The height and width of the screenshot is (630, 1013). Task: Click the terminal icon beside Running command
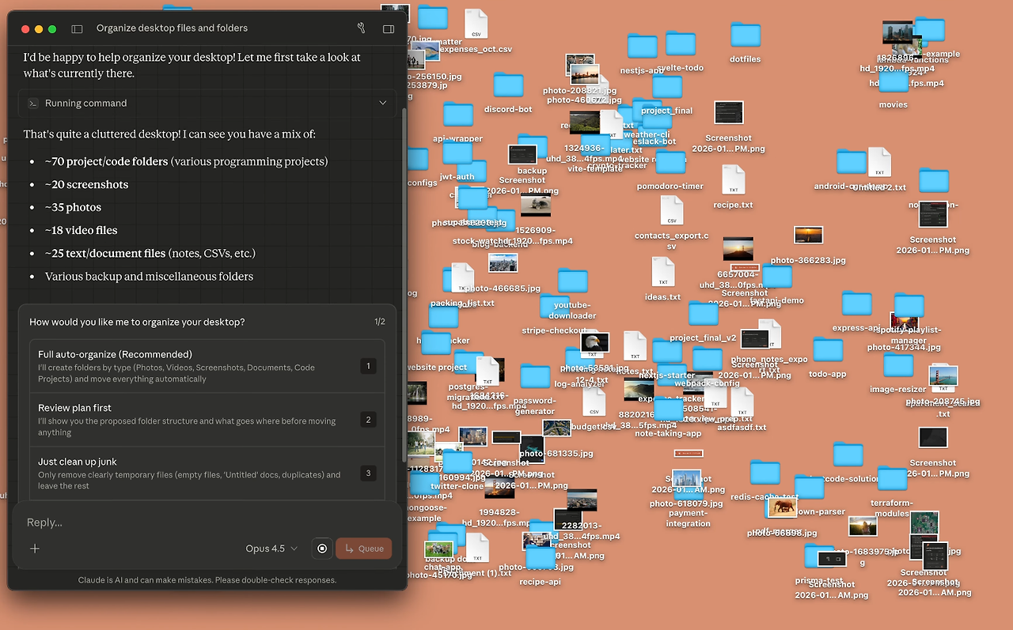click(x=33, y=104)
